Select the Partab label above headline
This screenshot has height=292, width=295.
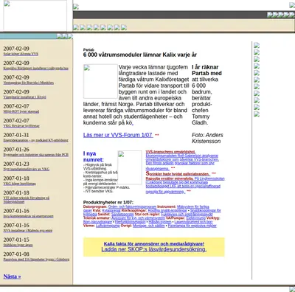coord(88,49)
